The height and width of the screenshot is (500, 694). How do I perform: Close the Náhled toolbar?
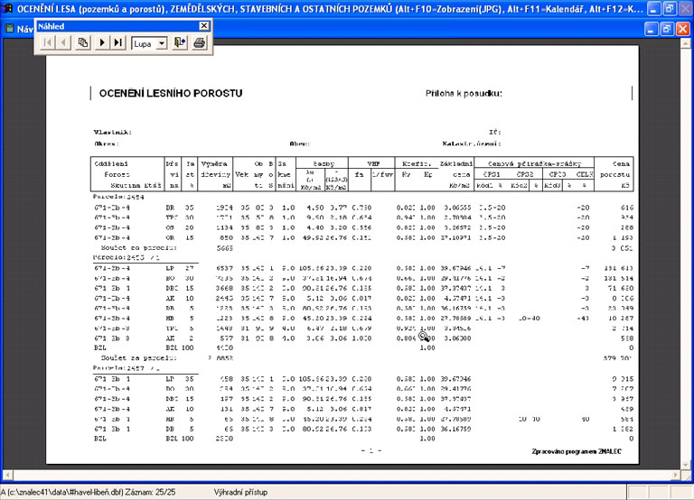(x=204, y=26)
